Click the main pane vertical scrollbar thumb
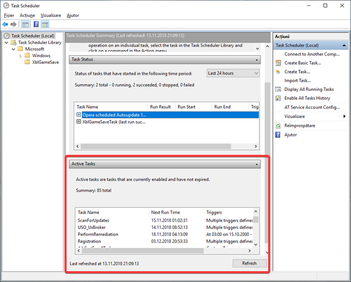 pyautogui.click(x=267, y=163)
